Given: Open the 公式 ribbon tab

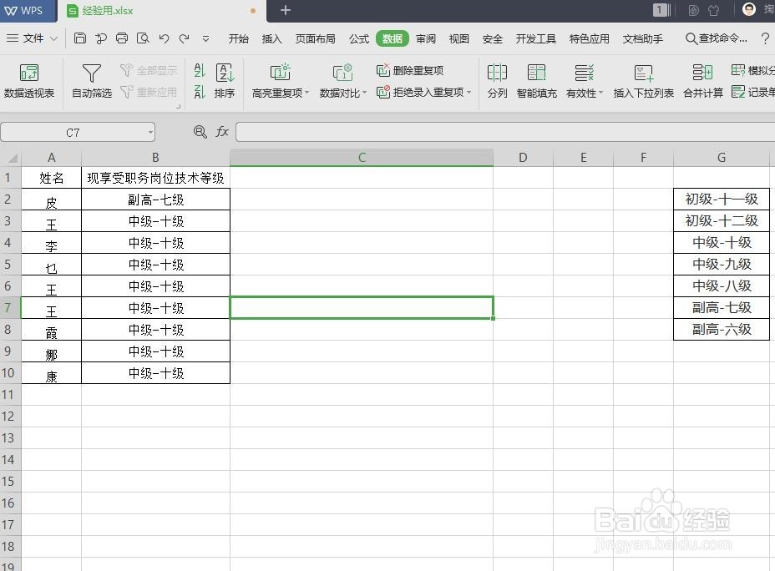Looking at the screenshot, I should point(359,38).
